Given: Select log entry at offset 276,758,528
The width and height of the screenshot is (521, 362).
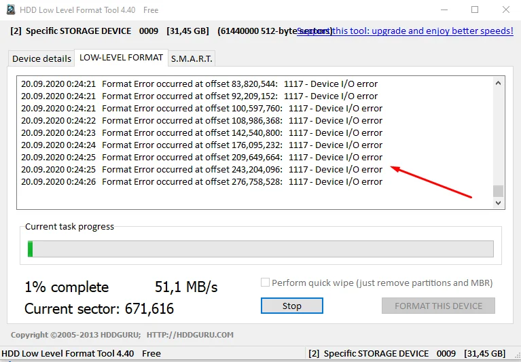Looking at the screenshot, I should click(202, 181).
